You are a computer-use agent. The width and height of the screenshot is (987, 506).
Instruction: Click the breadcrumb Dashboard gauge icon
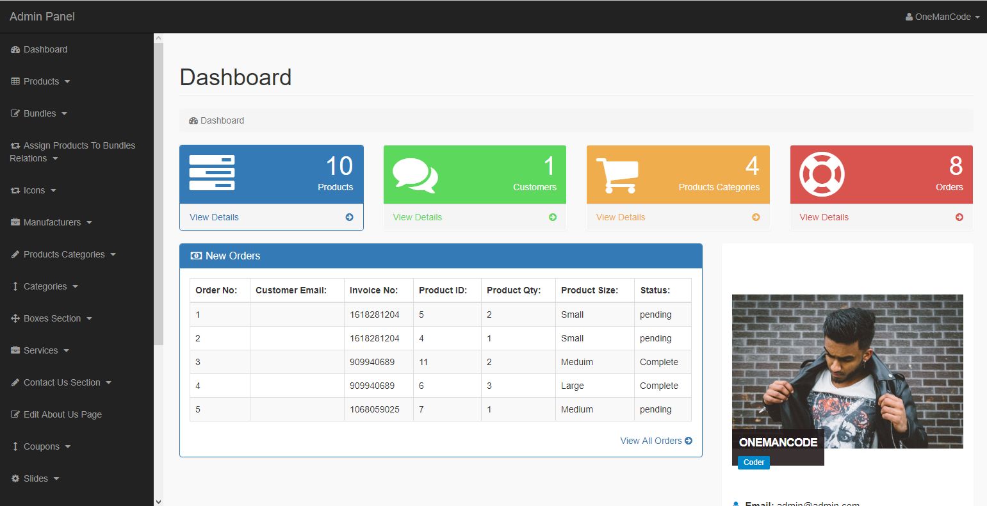(x=193, y=120)
